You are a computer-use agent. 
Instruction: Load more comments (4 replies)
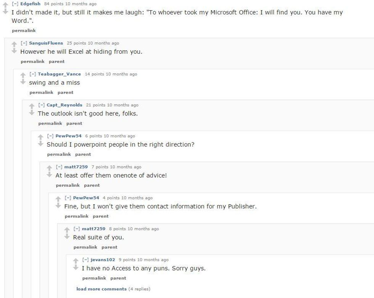(102, 289)
